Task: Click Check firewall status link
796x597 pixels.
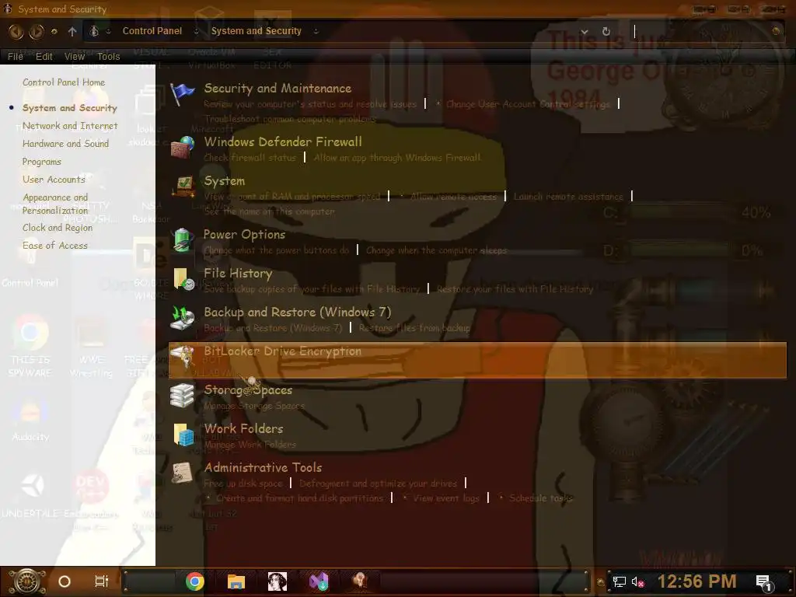Action: point(250,158)
